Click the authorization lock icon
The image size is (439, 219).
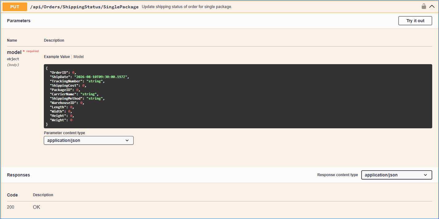424,6
